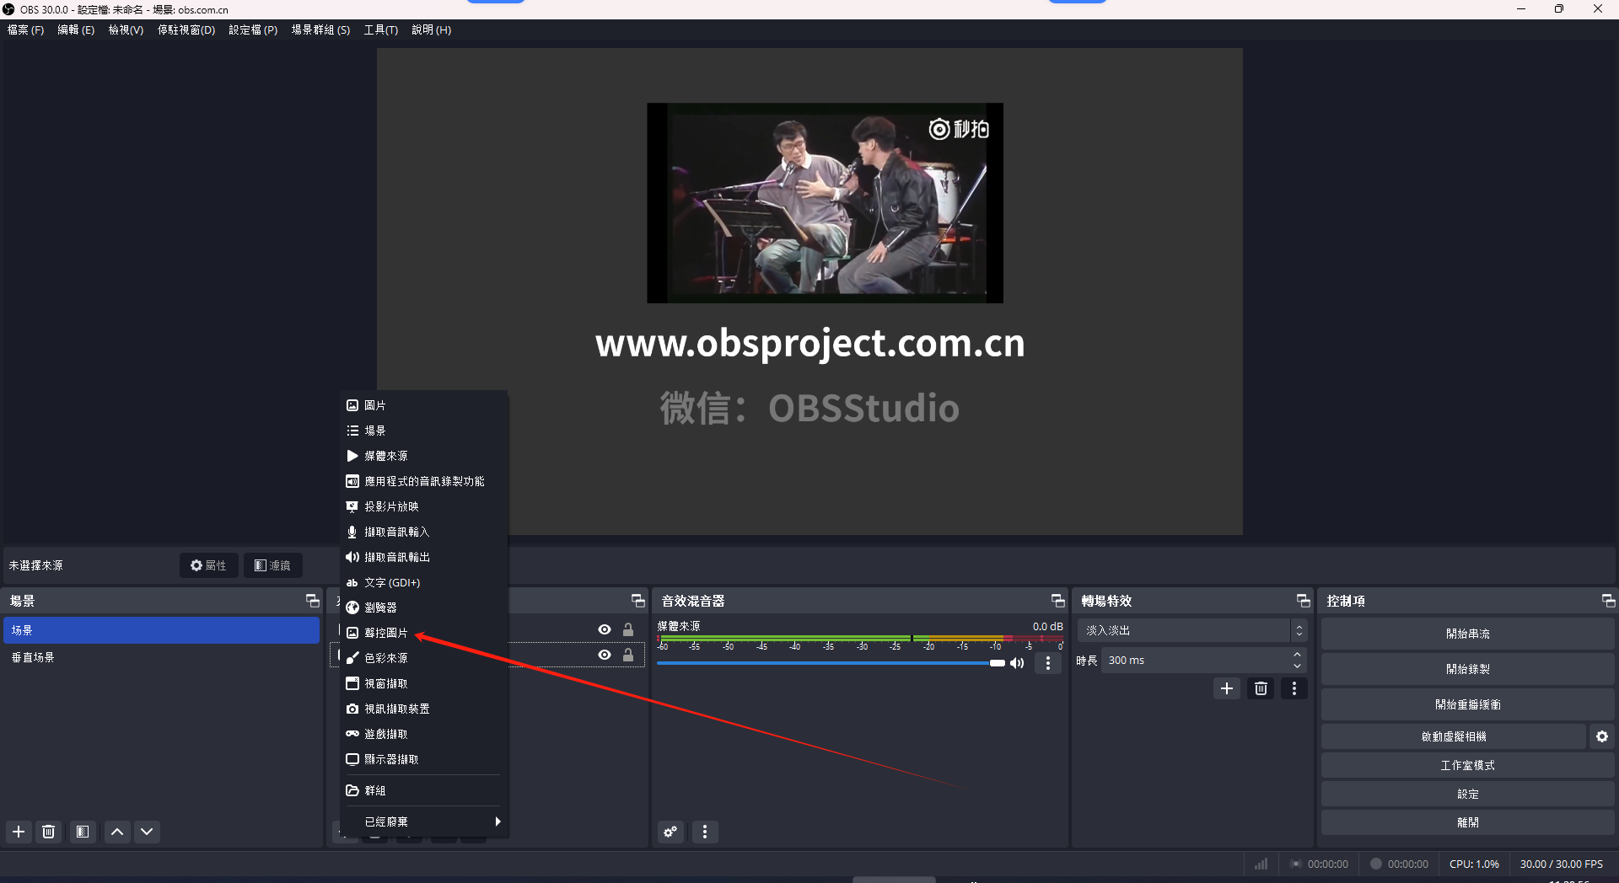The width and height of the screenshot is (1619, 883).
Task: Open scene filters icon in 場景 panel
Action: coord(83,832)
